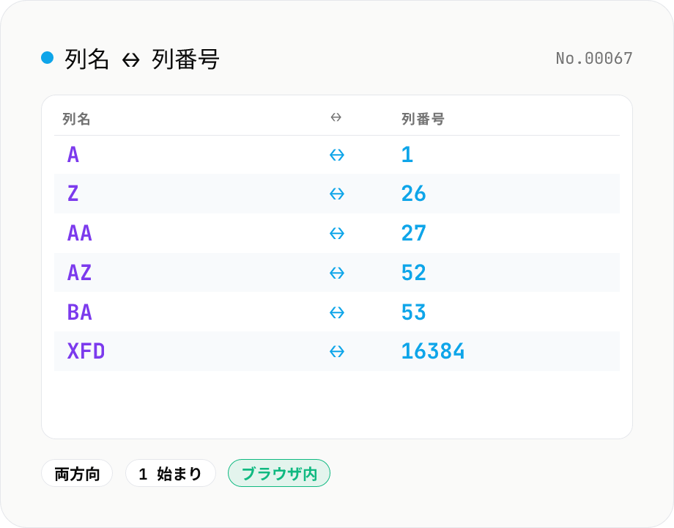The image size is (674, 528).
Task: Select column name A
Action: (73, 155)
